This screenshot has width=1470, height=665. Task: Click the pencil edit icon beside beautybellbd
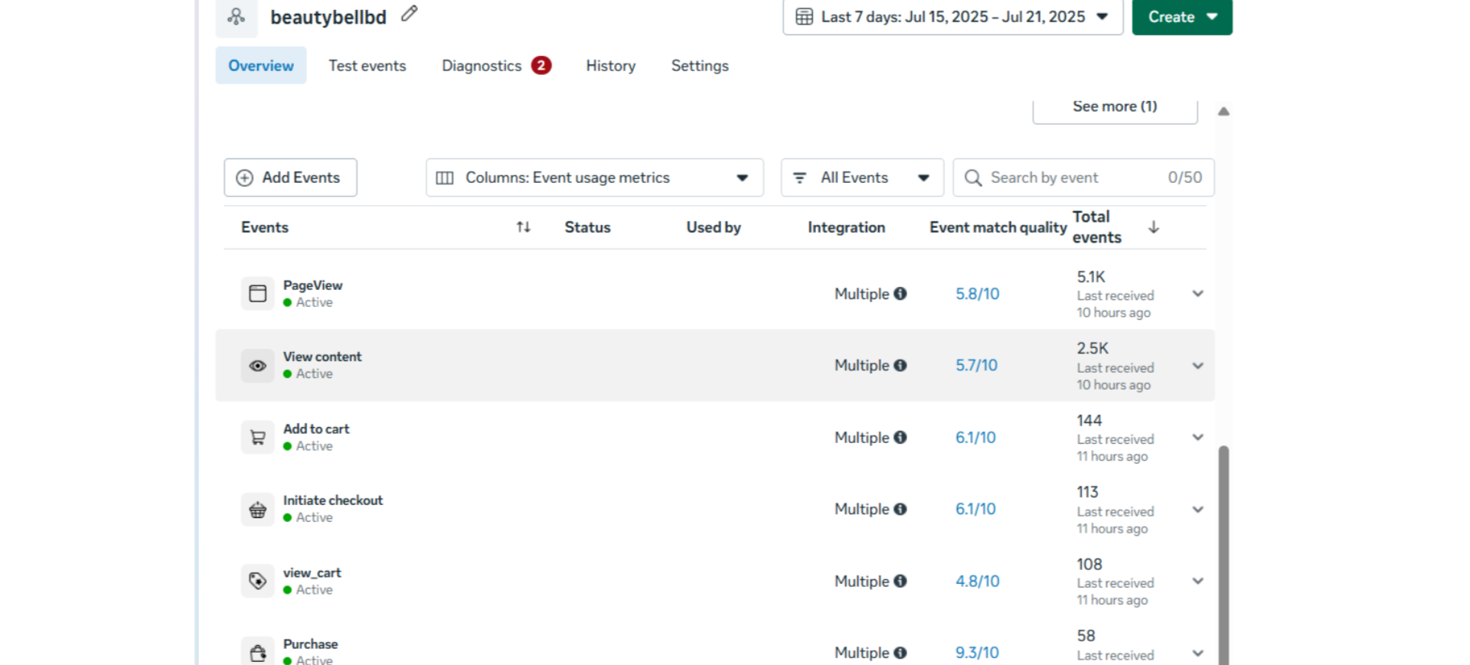pos(410,14)
